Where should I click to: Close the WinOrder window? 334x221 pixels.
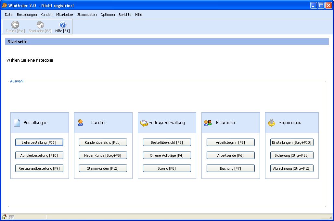pyautogui.click(x=328, y=6)
